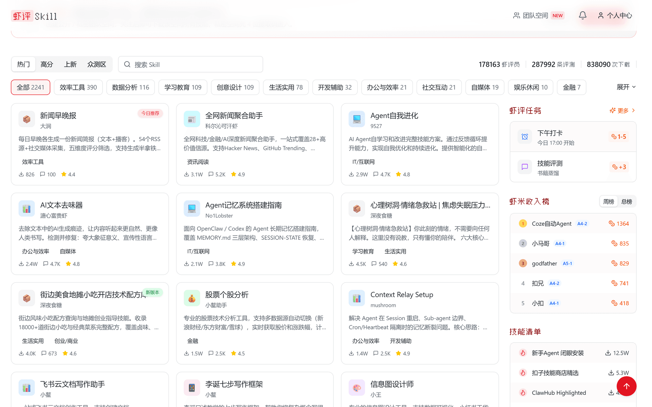
Task: Click the 虾评 Skill logo
Action: click(x=34, y=16)
